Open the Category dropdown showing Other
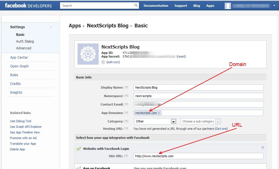 point(155,121)
